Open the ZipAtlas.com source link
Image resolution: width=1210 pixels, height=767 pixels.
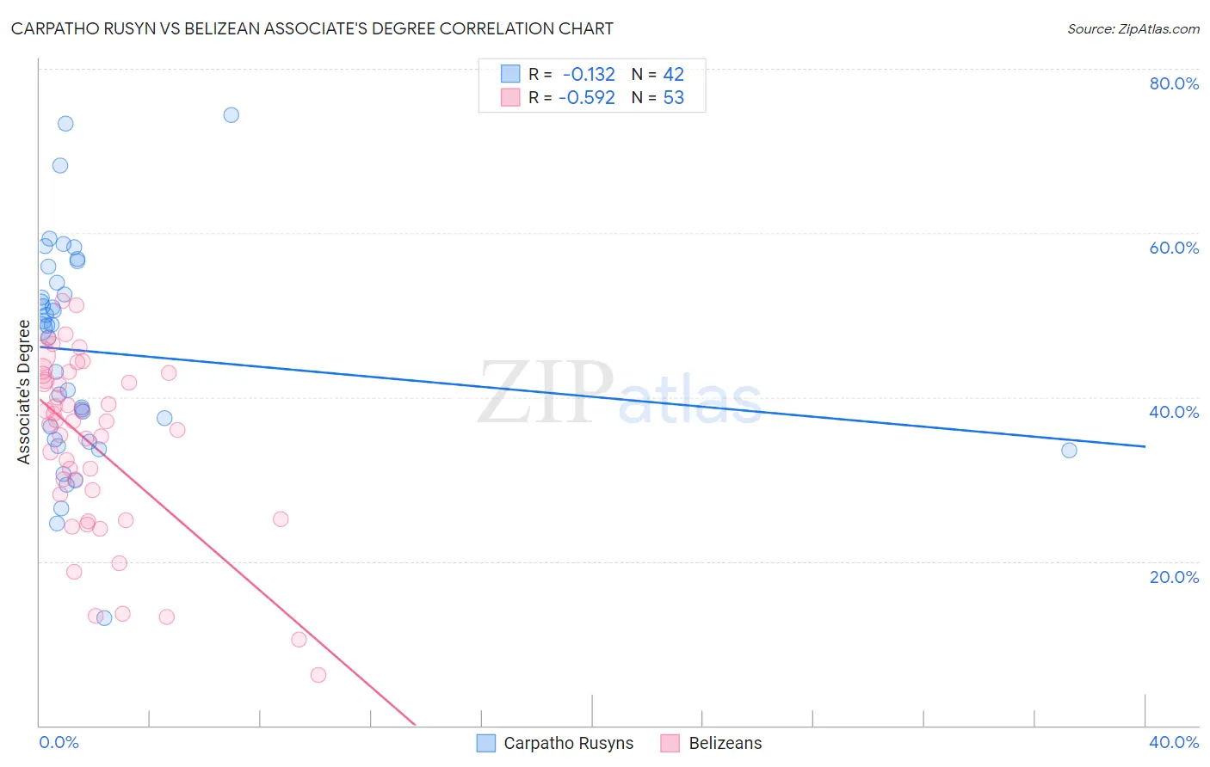tap(1133, 29)
